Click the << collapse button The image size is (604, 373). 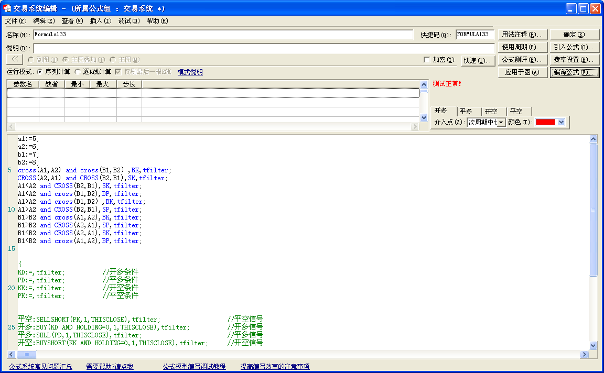pos(15,59)
